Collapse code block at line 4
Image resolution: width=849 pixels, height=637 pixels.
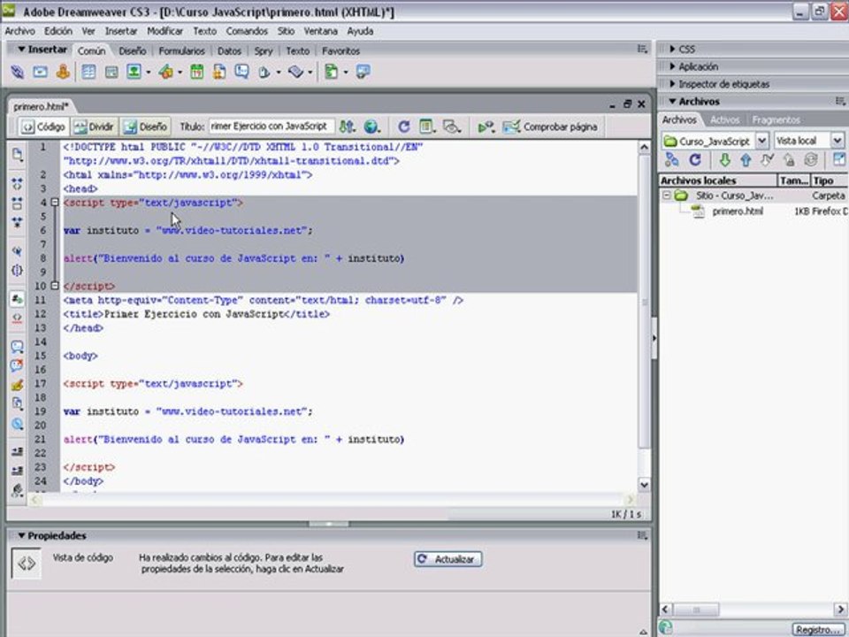pos(55,203)
